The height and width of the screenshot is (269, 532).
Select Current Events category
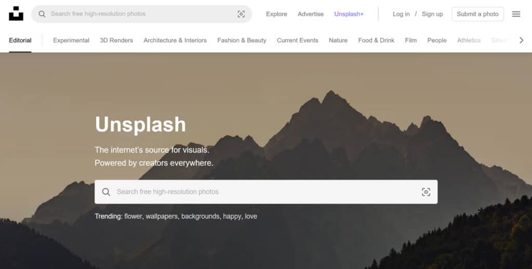tap(298, 40)
